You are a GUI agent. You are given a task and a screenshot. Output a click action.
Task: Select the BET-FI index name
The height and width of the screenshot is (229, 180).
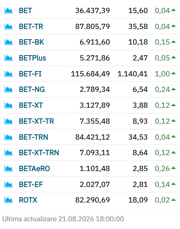(x=30, y=74)
